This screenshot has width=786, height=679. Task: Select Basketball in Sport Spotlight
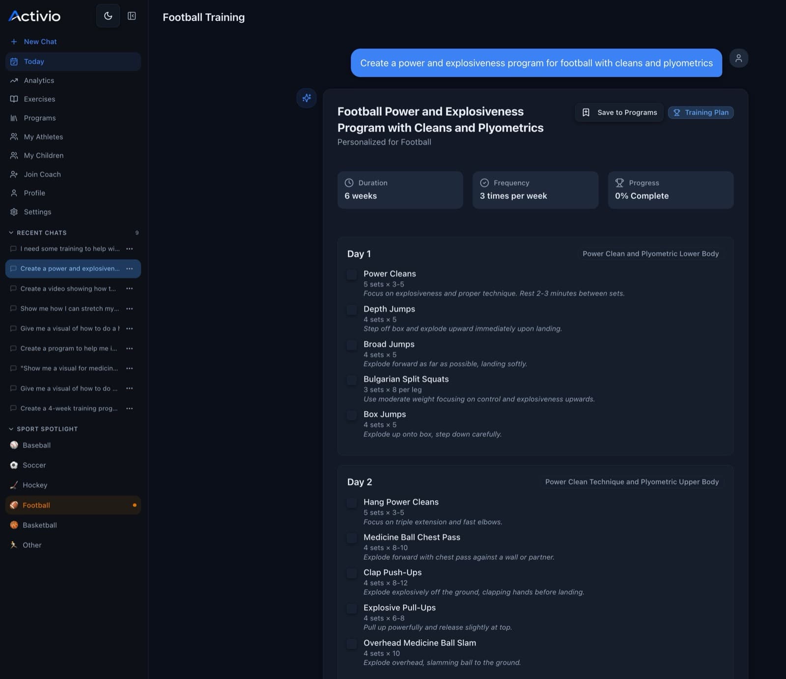point(73,525)
